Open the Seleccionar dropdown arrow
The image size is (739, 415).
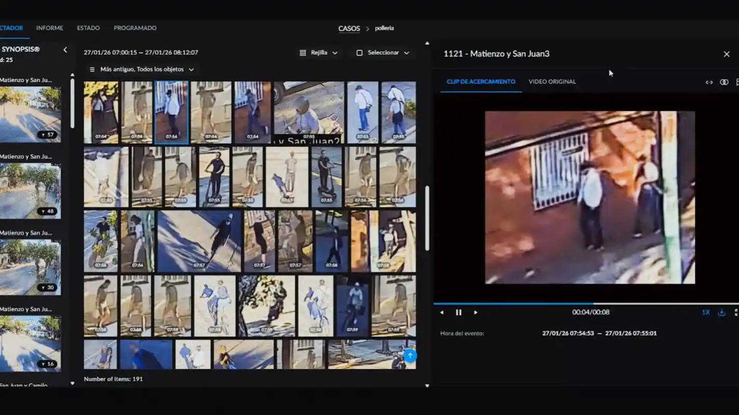click(406, 53)
